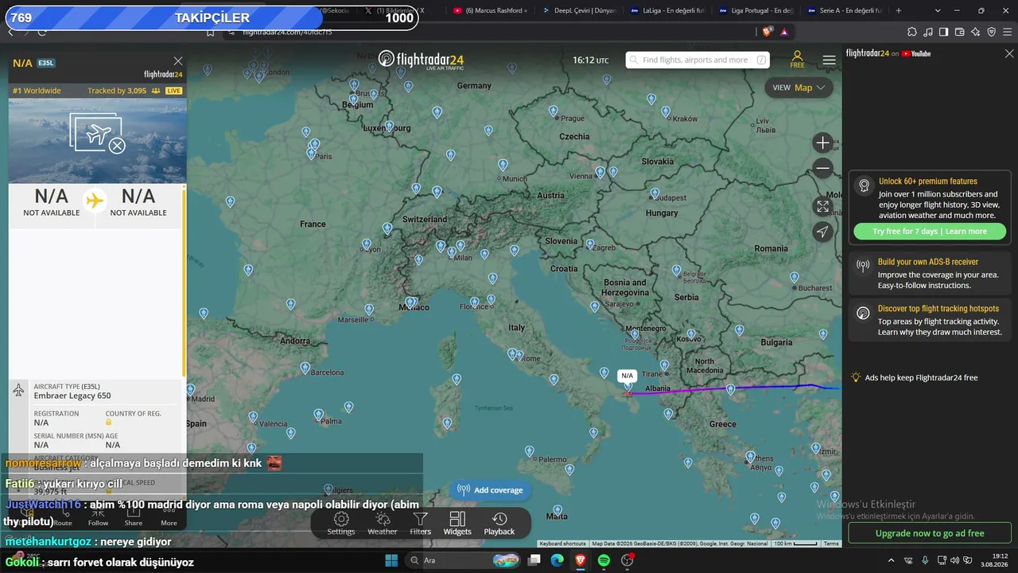Launch Microsoft Edge from taskbar
Image resolution: width=1018 pixels, height=573 pixels.
(558, 560)
